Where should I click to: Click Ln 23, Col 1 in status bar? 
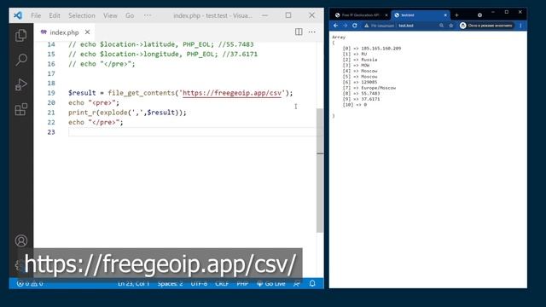133,284
